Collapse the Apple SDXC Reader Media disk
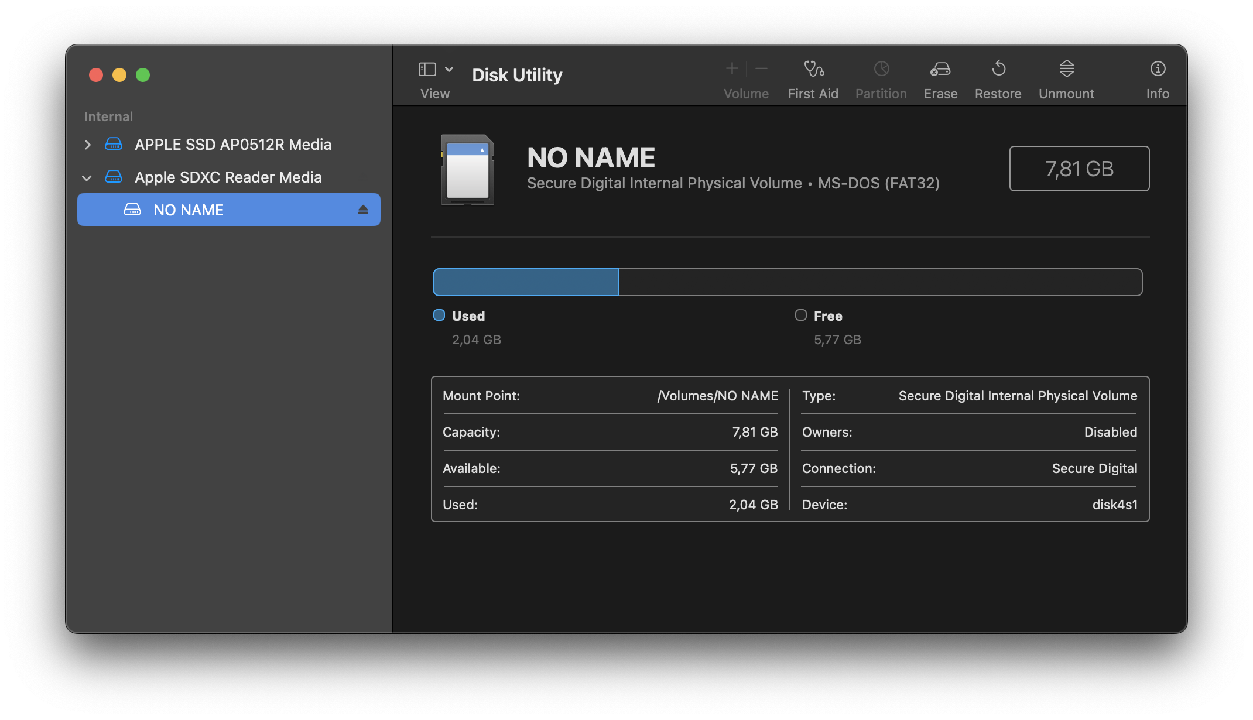Image resolution: width=1253 pixels, height=720 pixels. 87,177
